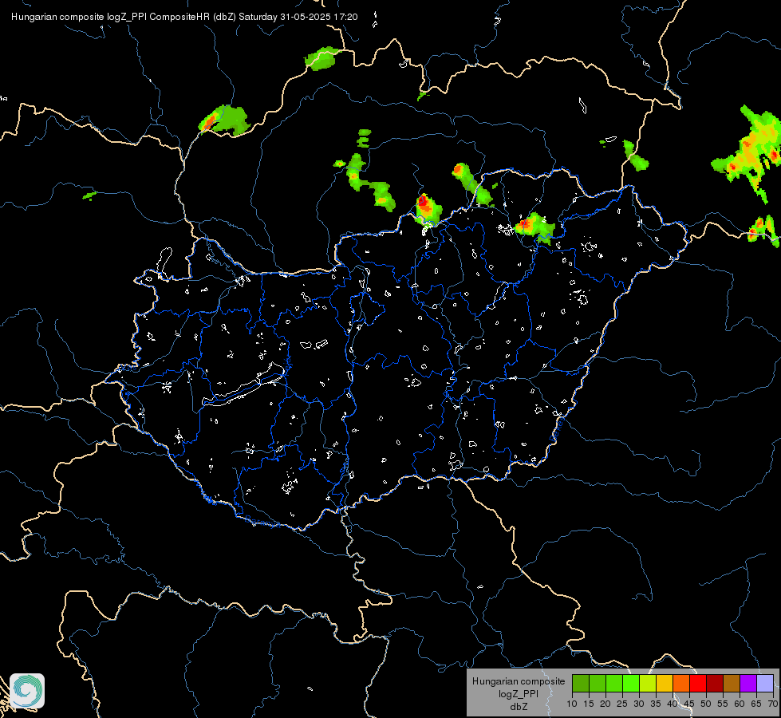Click the legend scale value "60"

coord(740,704)
